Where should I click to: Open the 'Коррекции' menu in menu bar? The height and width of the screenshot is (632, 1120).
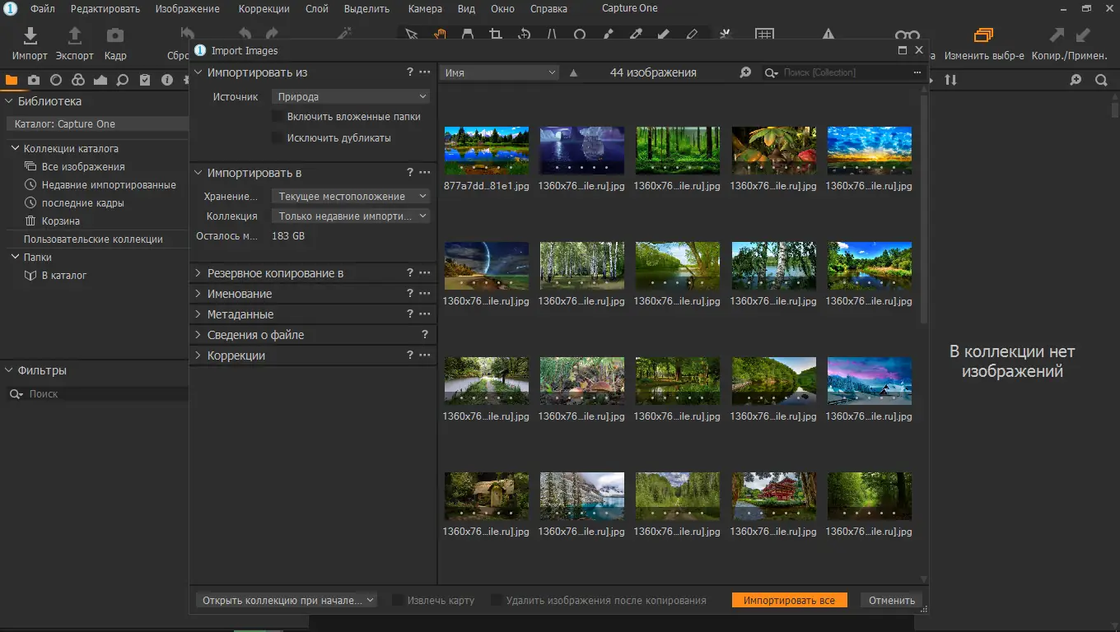[x=264, y=9]
